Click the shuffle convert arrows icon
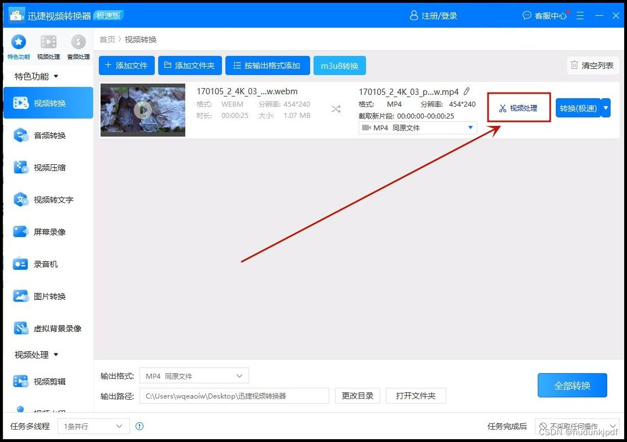 pos(336,109)
